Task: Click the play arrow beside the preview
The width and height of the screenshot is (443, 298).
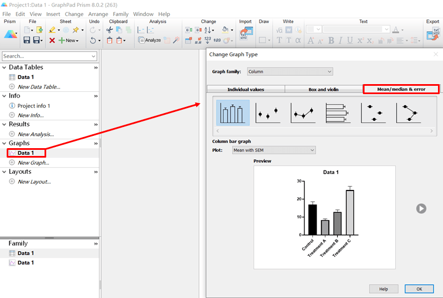Action: point(421,208)
